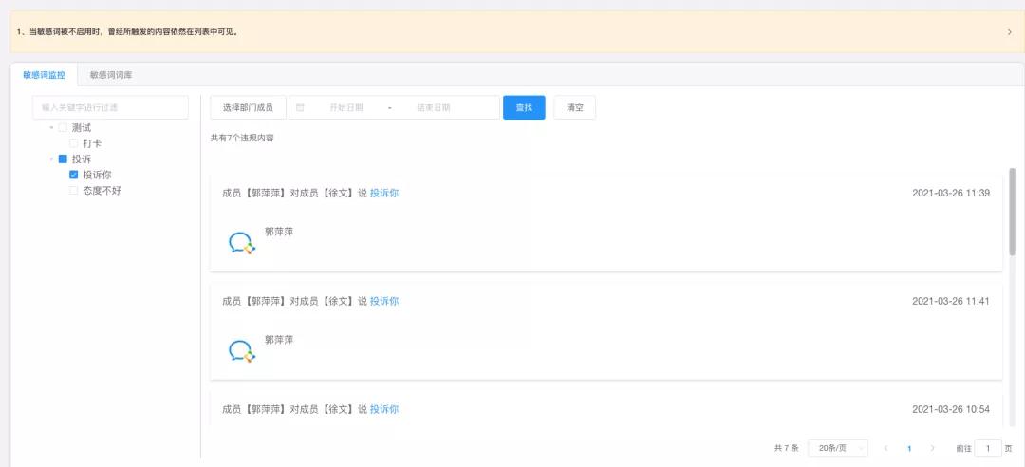Click chat avatar icon in 11:39 record
Screen dimensions: 1025x467
coord(242,243)
